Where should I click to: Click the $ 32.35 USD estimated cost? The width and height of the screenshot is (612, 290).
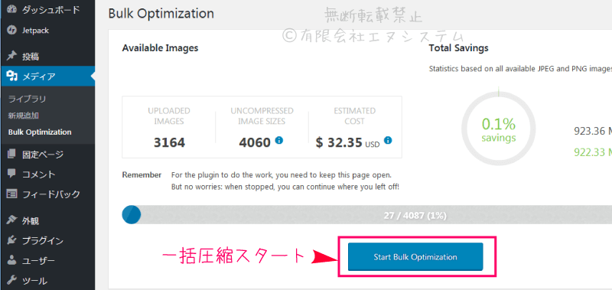(347, 142)
